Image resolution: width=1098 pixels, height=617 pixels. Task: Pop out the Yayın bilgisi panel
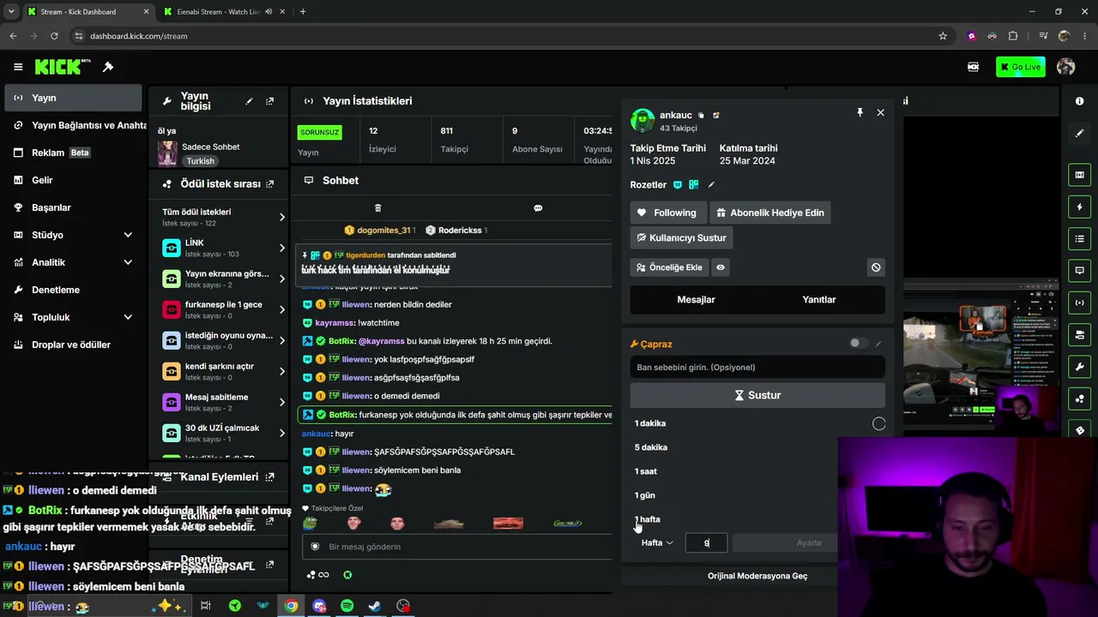[269, 101]
